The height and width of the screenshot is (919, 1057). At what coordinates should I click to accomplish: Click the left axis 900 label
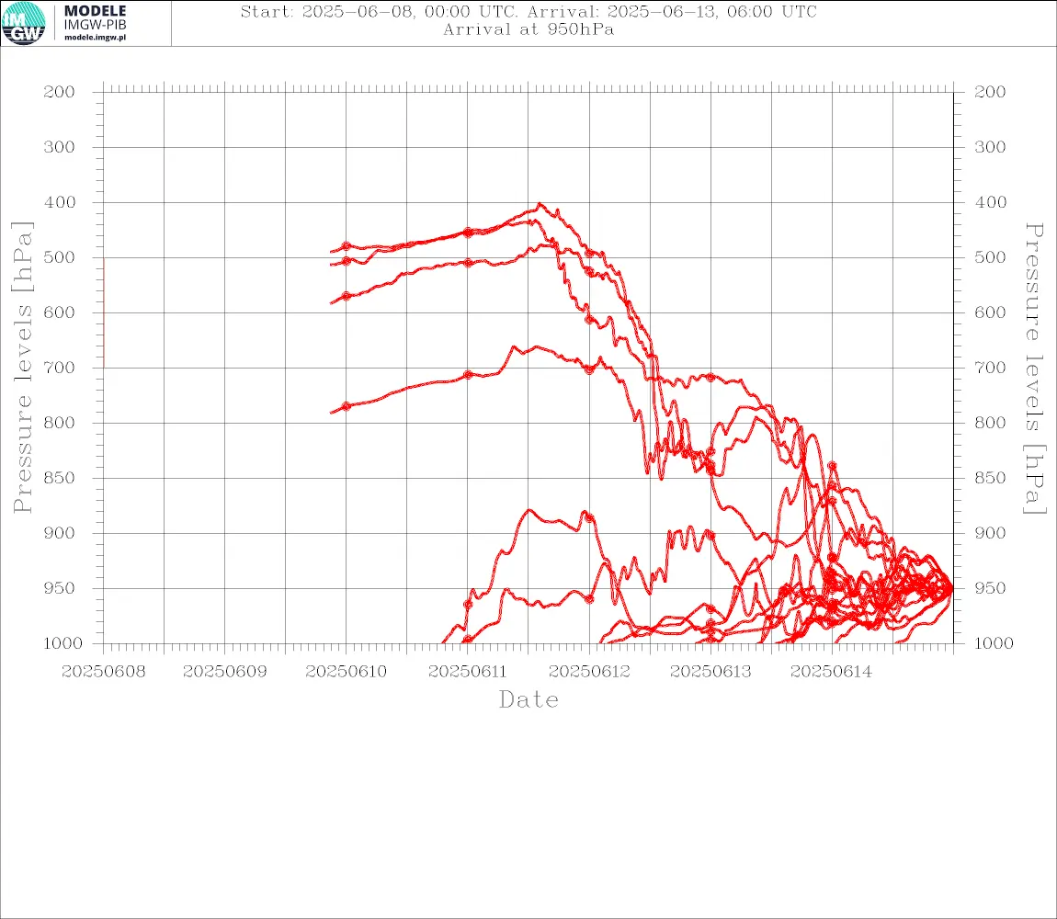click(x=60, y=533)
